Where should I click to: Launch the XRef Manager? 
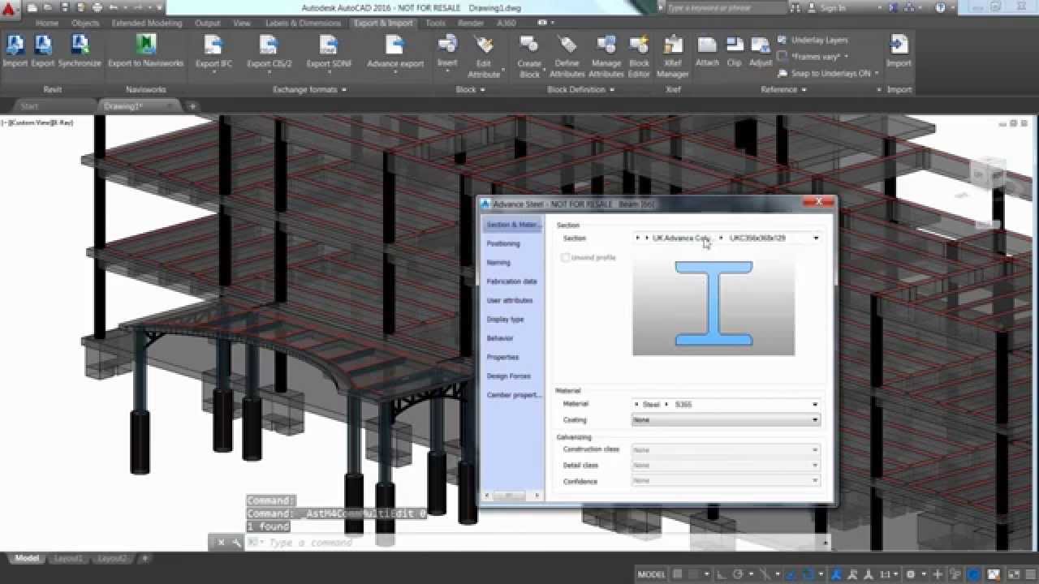[x=672, y=47]
